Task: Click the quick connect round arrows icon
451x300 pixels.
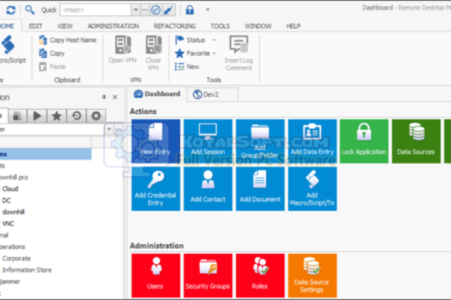Action: tap(156, 10)
